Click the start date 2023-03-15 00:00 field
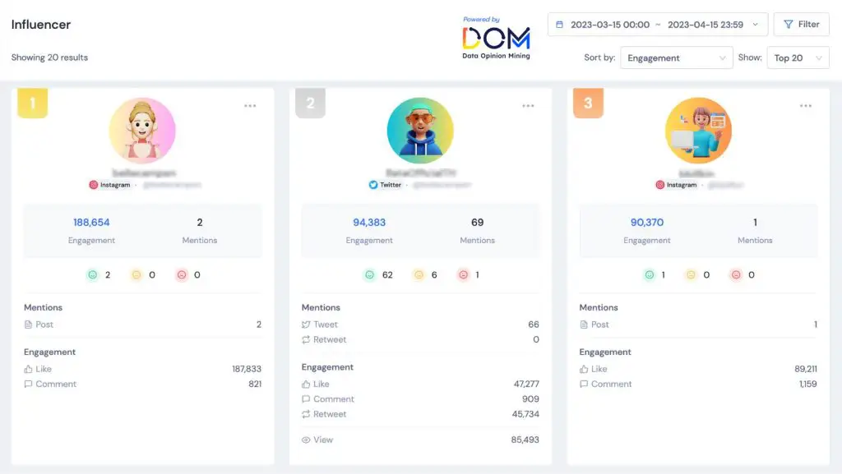 point(609,25)
